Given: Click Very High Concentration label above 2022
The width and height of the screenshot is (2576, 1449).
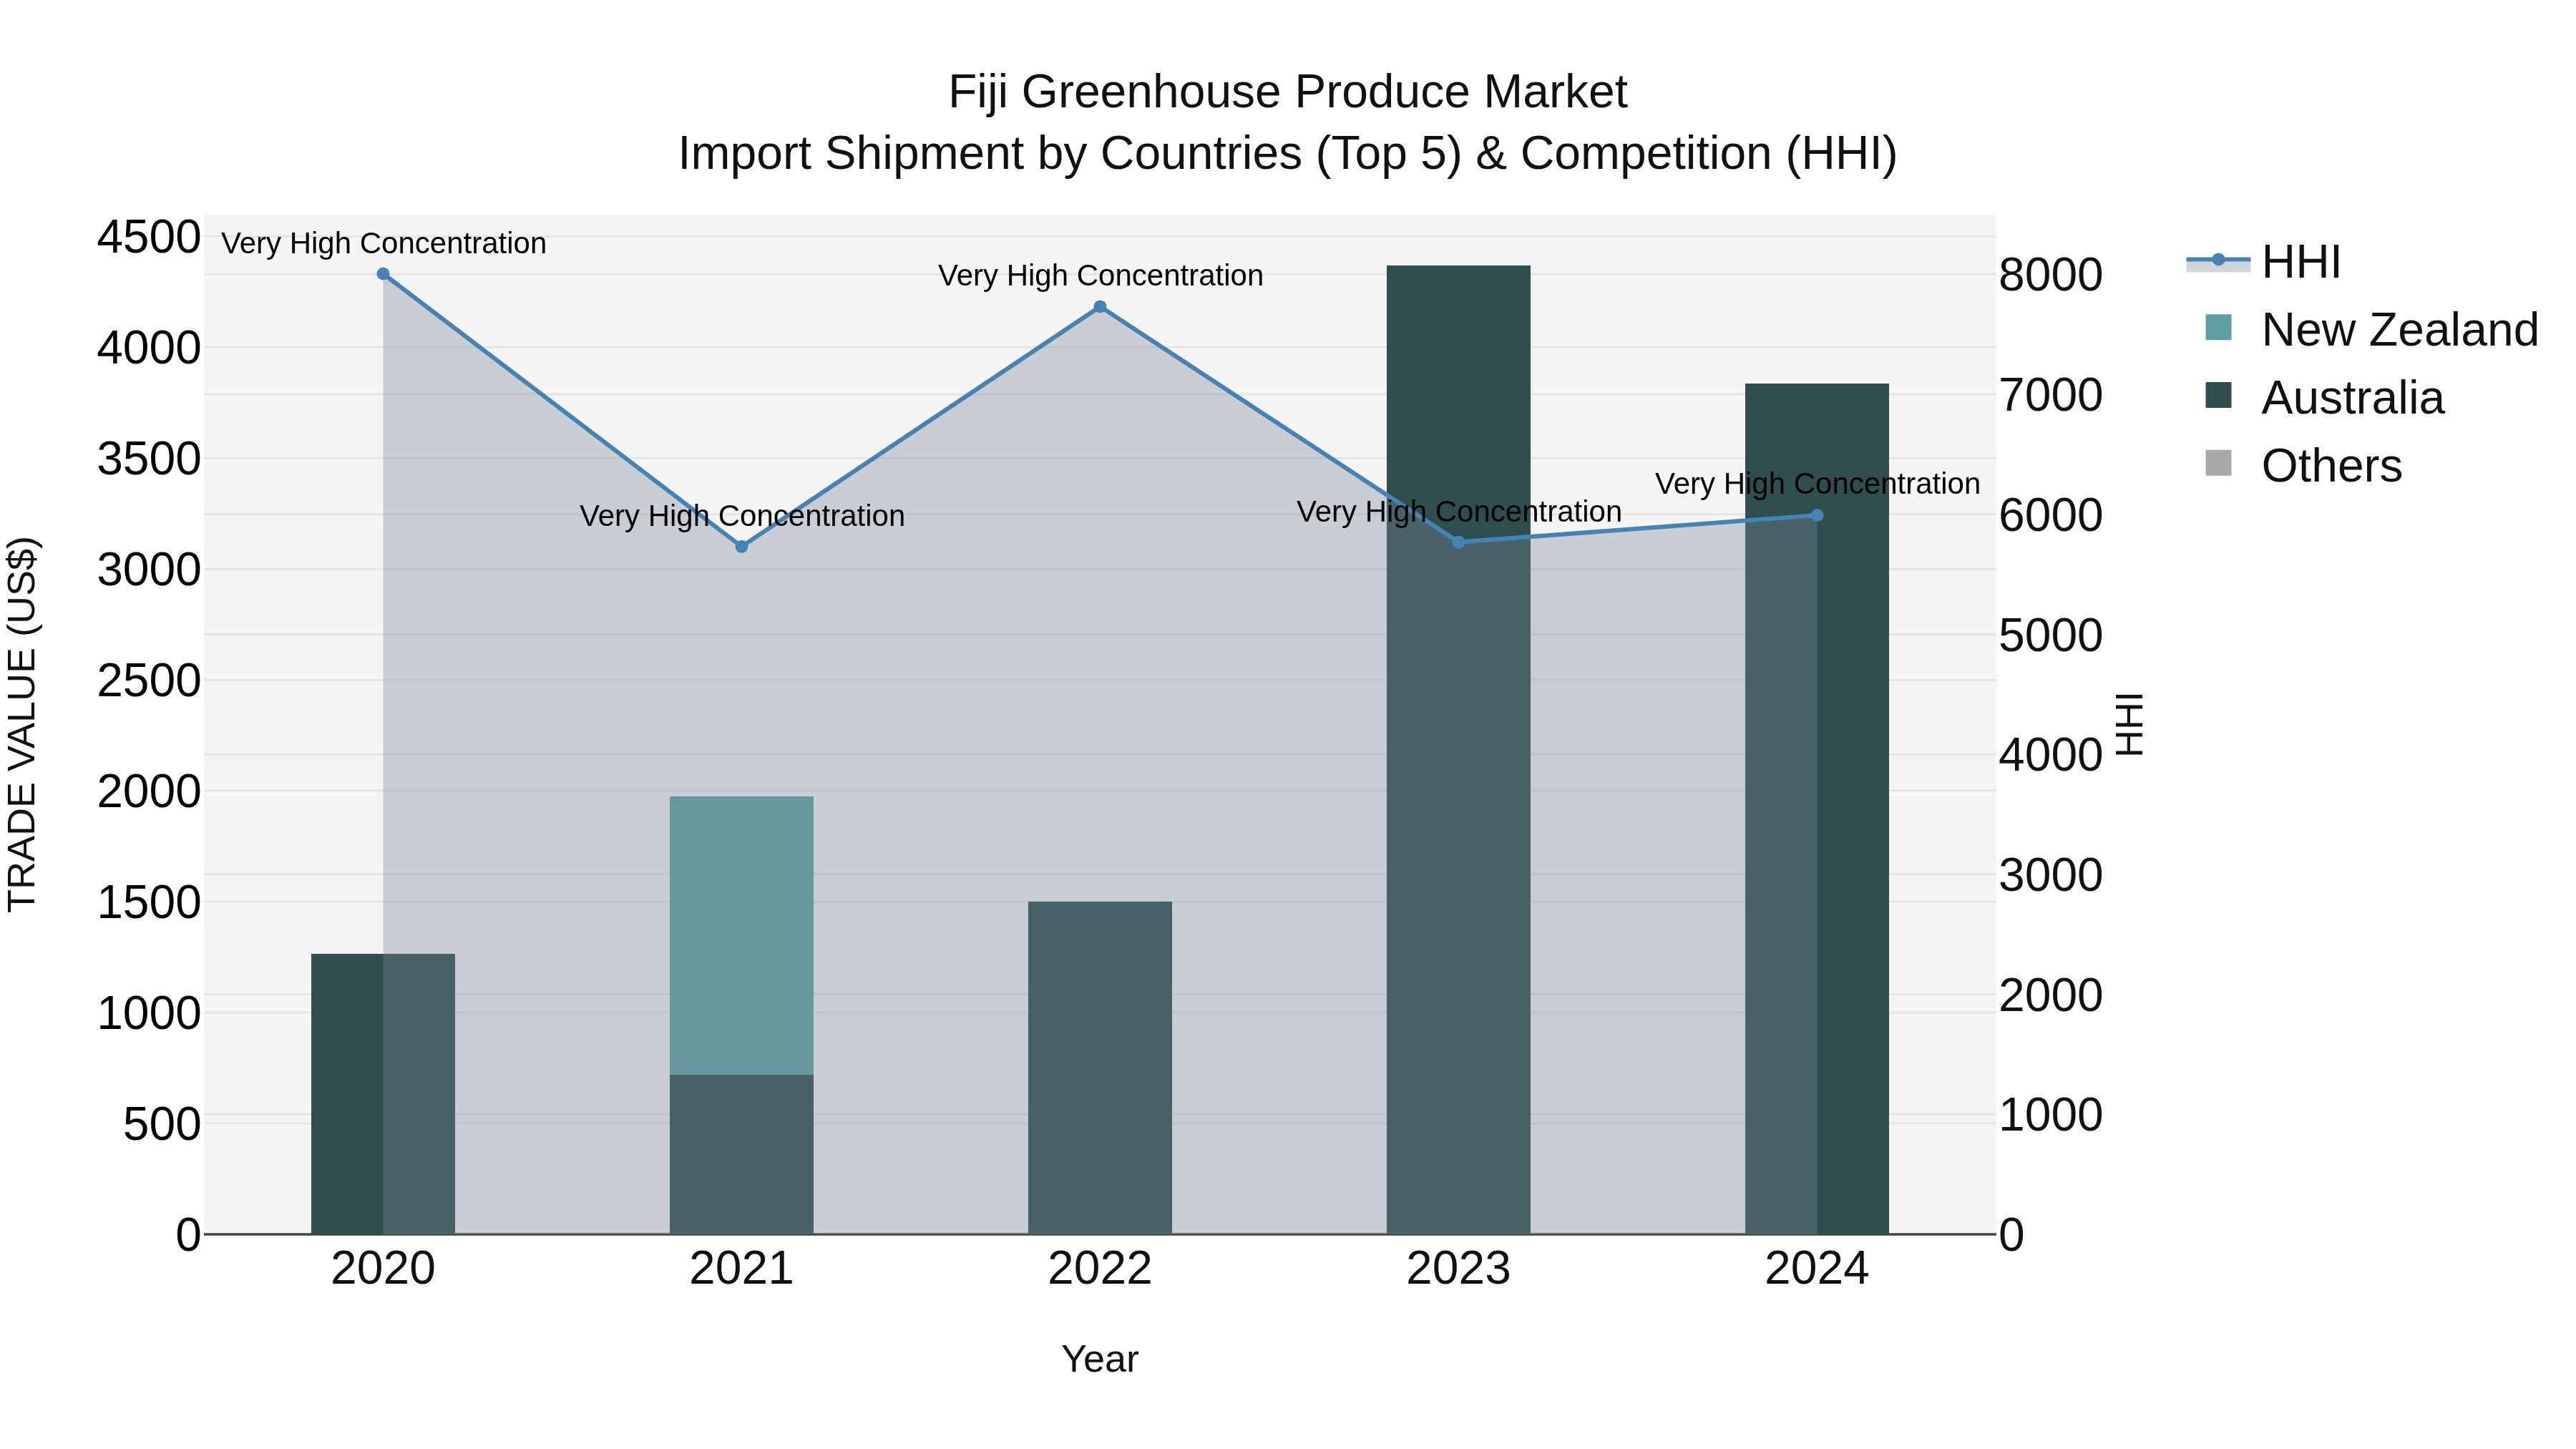Looking at the screenshot, I should pyautogui.click(x=1101, y=276).
